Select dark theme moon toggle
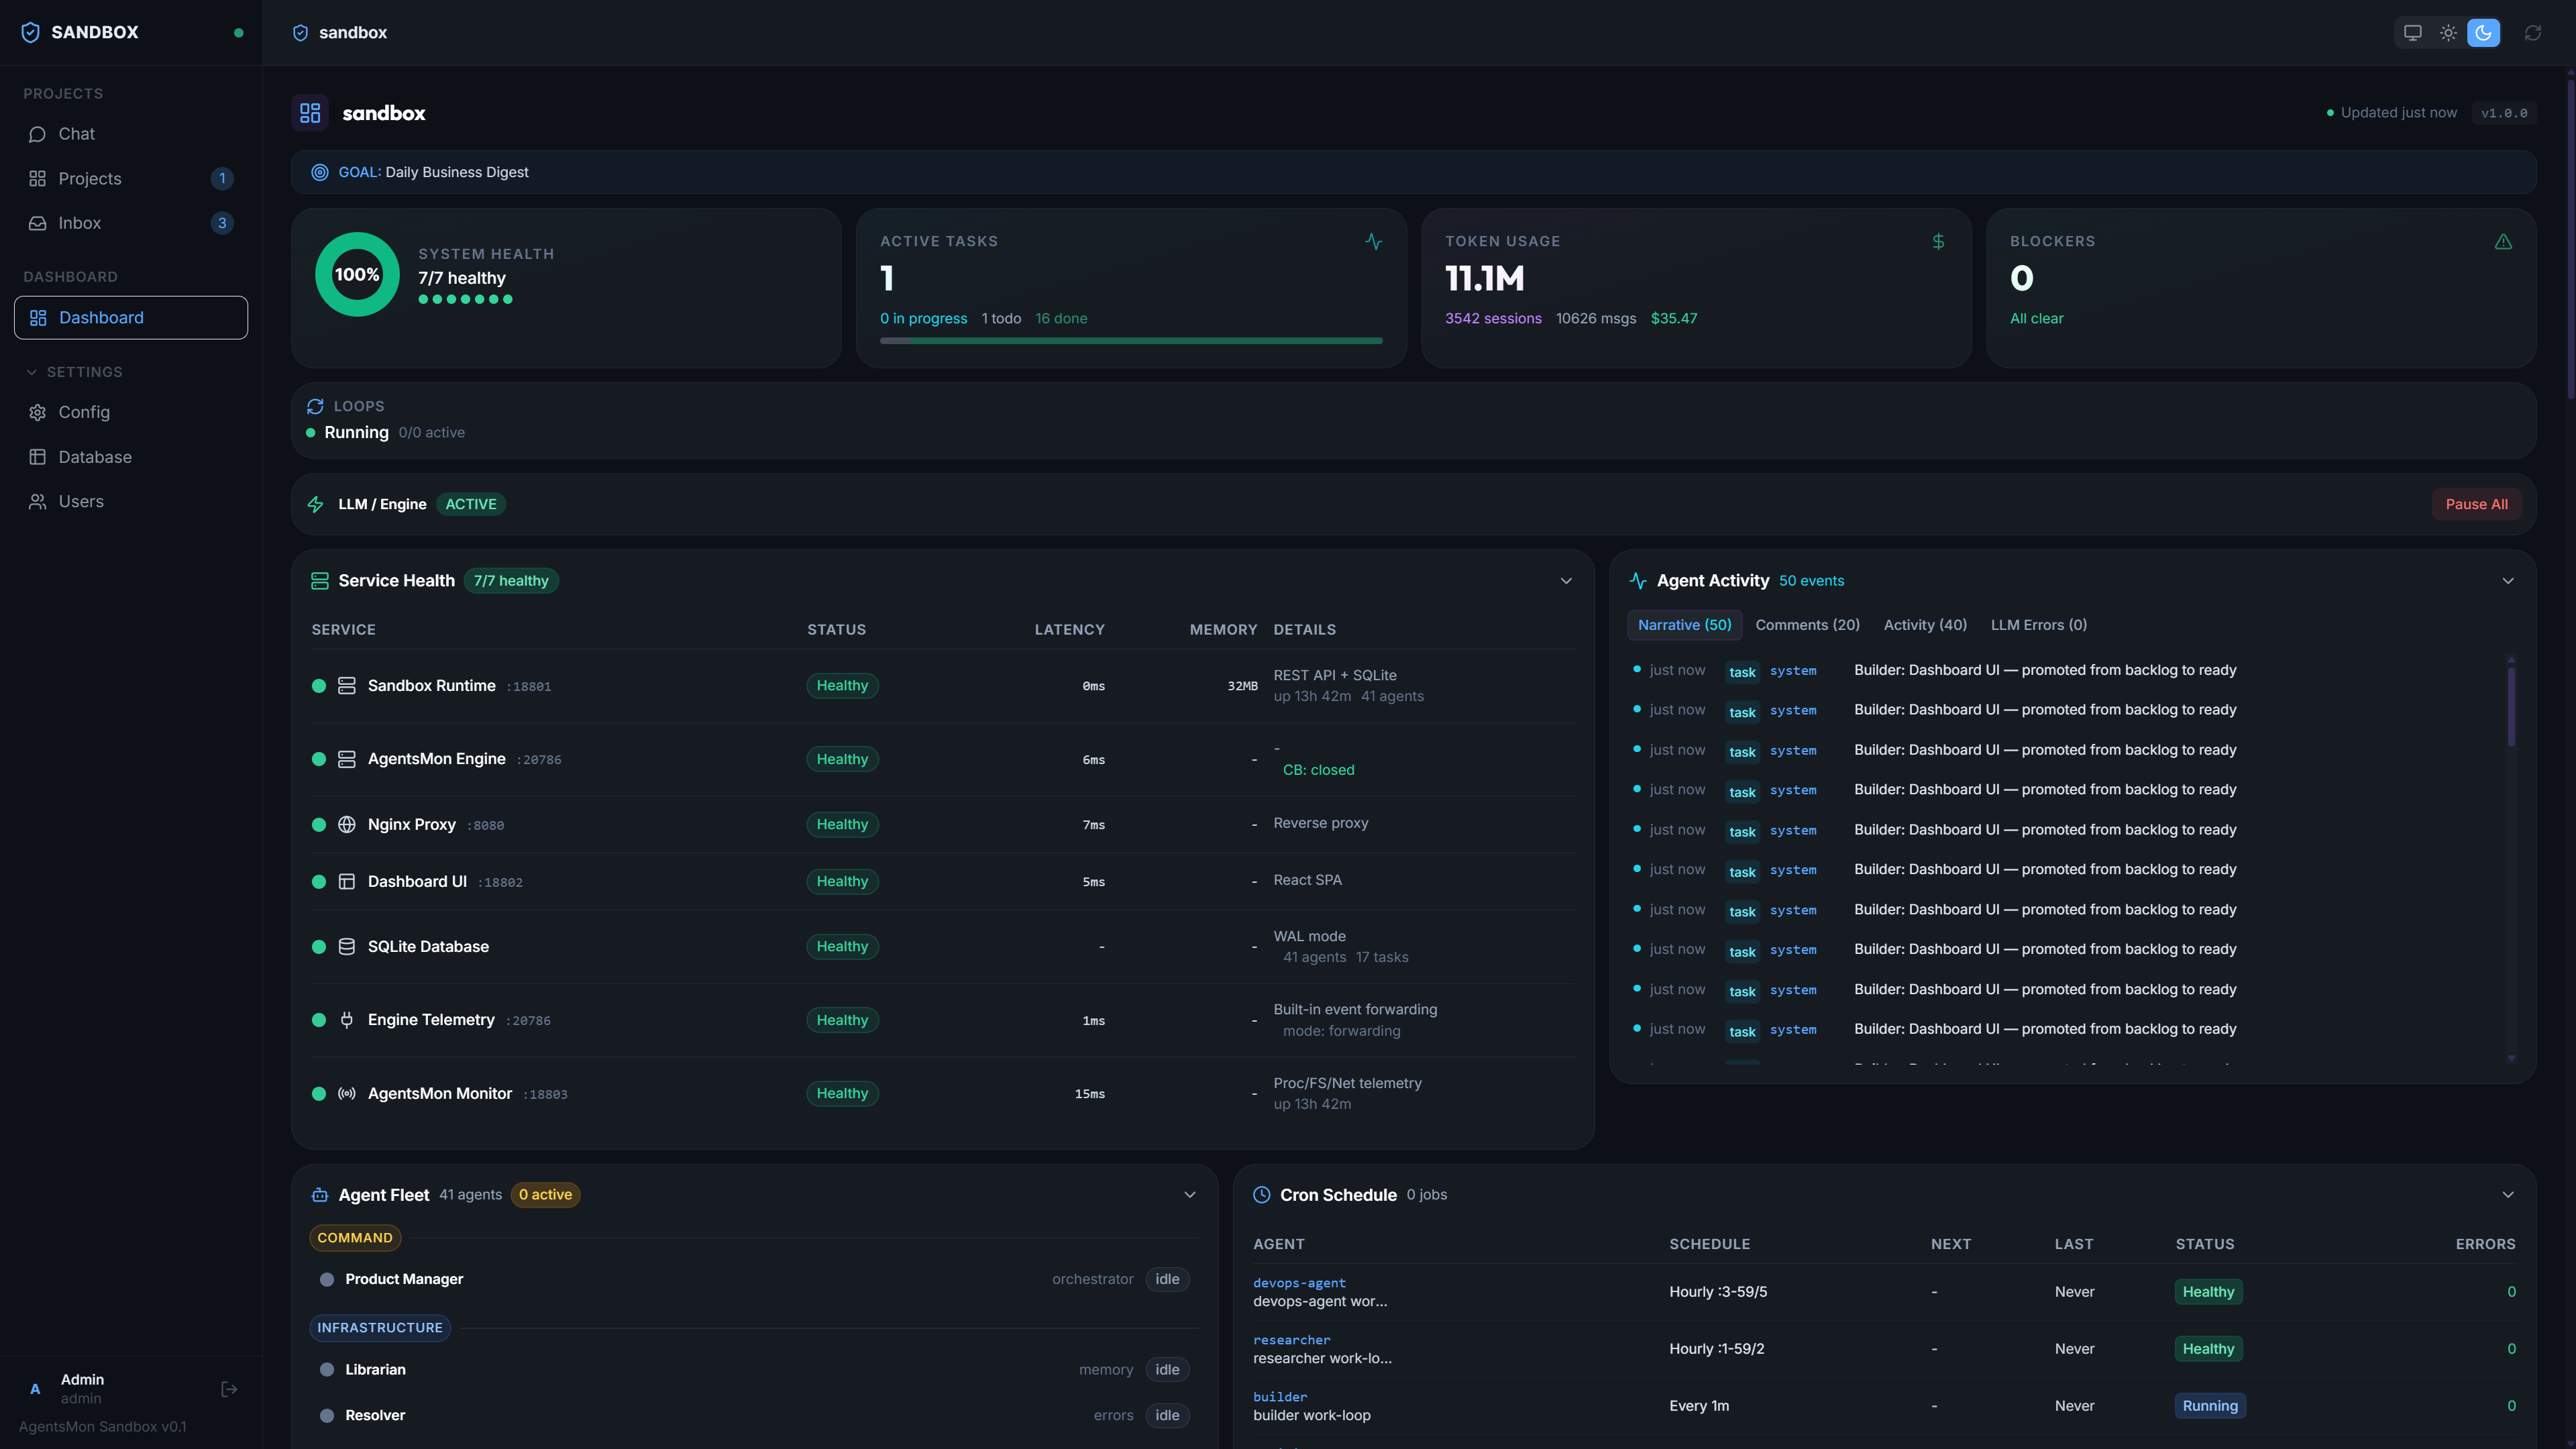This screenshot has height=1449, width=2576. pyautogui.click(x=2483, y=33)
